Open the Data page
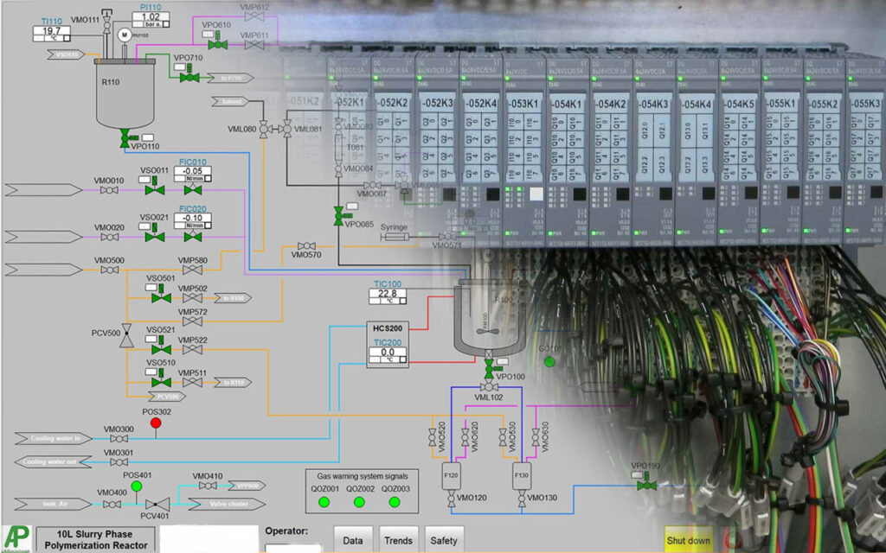The image size is (886, 553). click(353, 540)
